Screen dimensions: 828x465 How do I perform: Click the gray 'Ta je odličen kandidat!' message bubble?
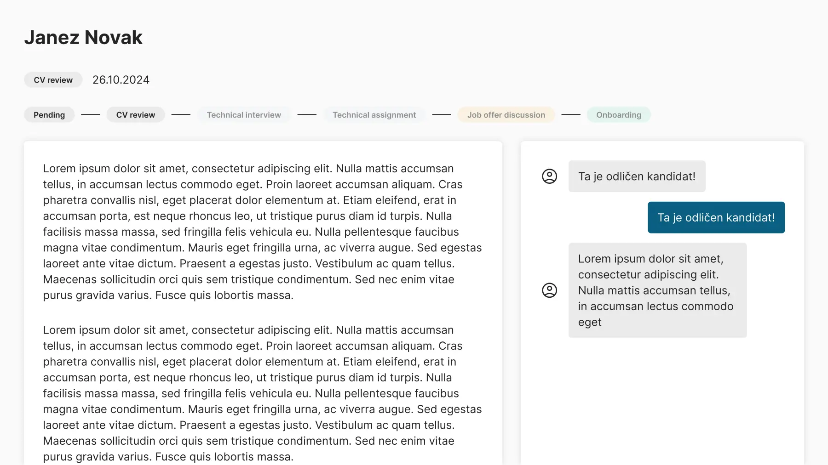637,176
